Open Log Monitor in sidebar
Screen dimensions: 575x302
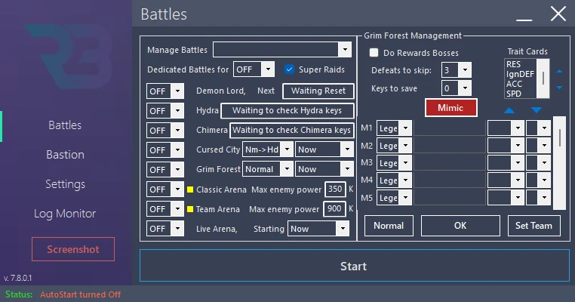pos(65,214)
